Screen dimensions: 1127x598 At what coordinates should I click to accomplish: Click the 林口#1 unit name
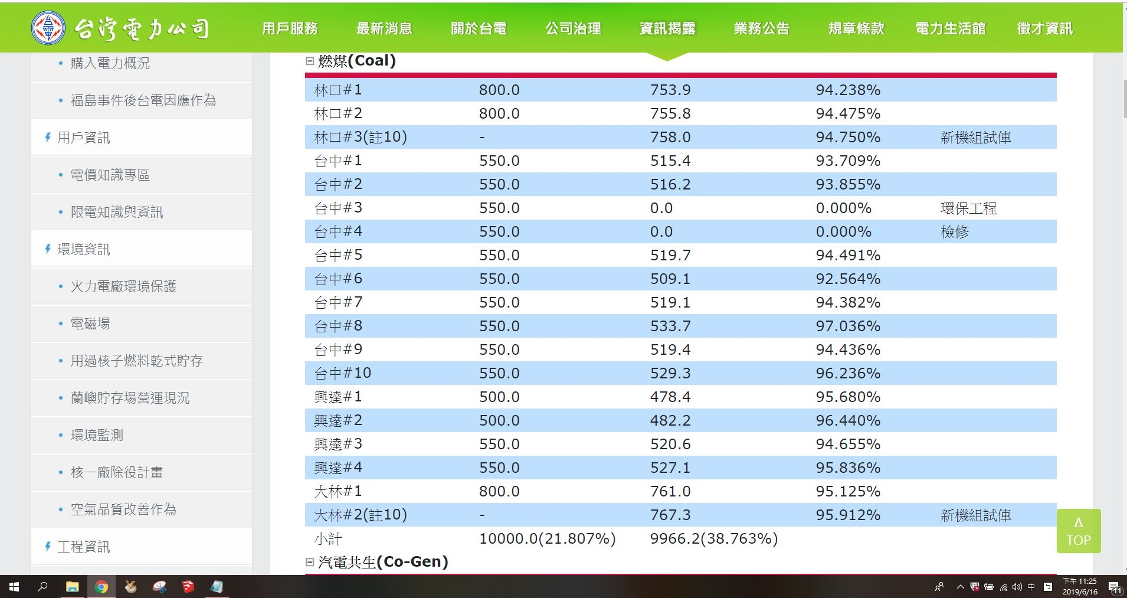click(338, 90)
